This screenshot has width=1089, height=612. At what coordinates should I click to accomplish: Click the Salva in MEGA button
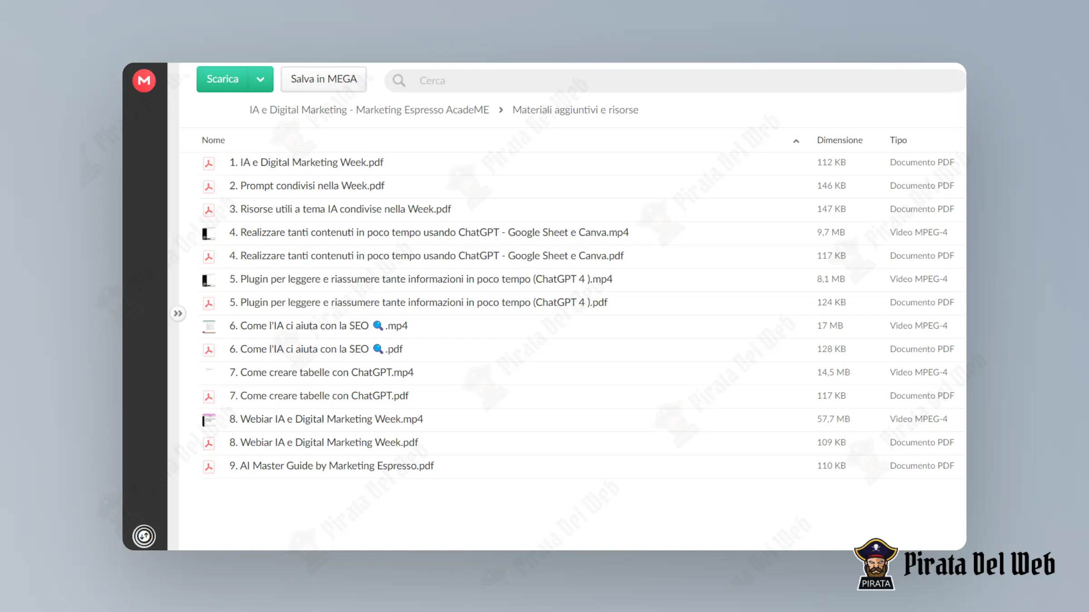(x=324, y=79)
